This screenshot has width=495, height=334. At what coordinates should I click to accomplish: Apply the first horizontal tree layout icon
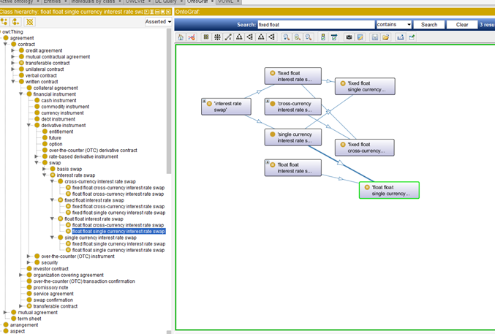click(x=250, y=37)
